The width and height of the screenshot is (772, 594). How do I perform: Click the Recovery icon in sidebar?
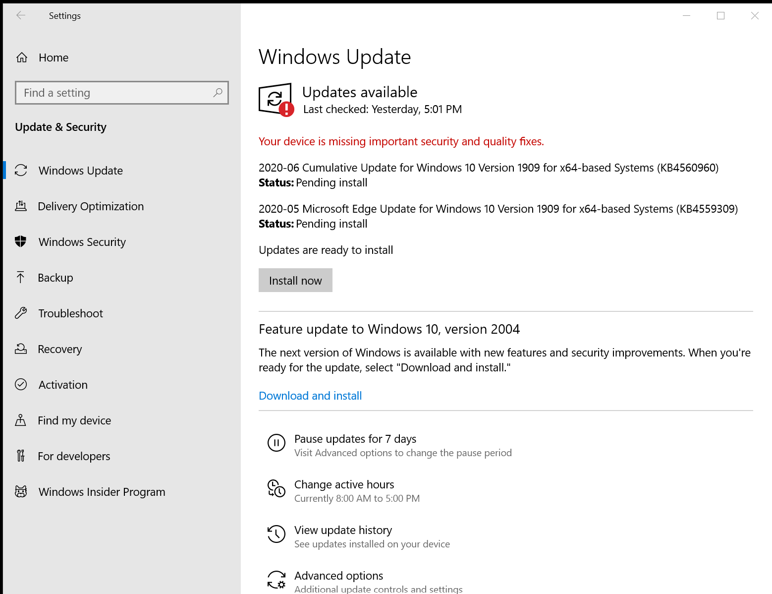[21, 349]
